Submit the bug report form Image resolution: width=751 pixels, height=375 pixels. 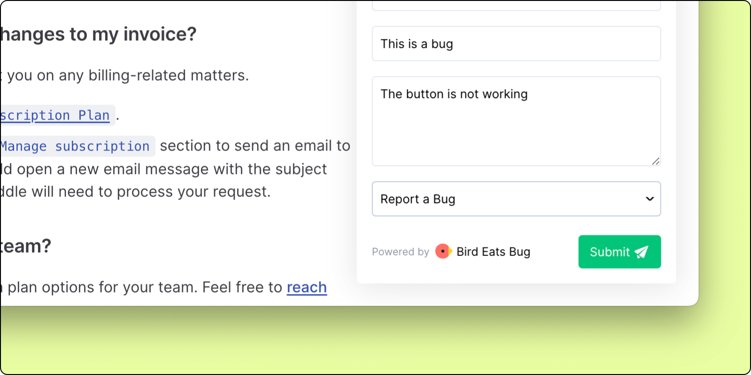pos(619,252)
